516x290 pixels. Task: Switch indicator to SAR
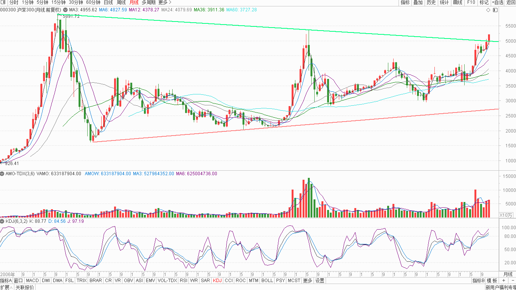coord(205,281)
